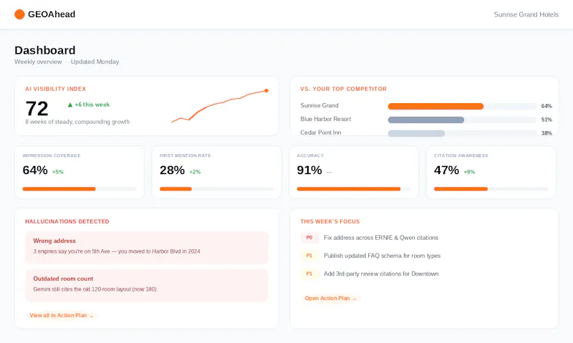Screen dimensions: 573x343
Task: Click the P1 badge for Add 3rd-party review citations
Action: coord(309,274)
